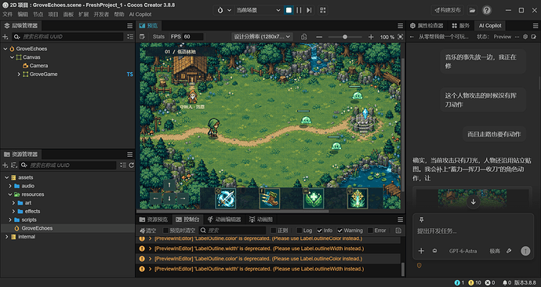
Task: Open the design resolution dropdown
Action: pyautogui.click(x=262, y=37)
